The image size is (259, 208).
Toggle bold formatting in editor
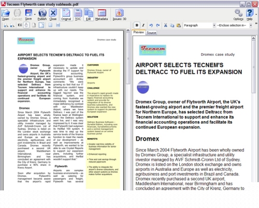coord(137,25)
